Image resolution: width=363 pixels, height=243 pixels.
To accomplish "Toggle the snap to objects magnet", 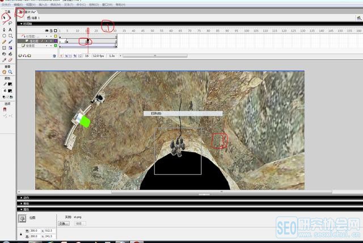I will click(5, 110).
